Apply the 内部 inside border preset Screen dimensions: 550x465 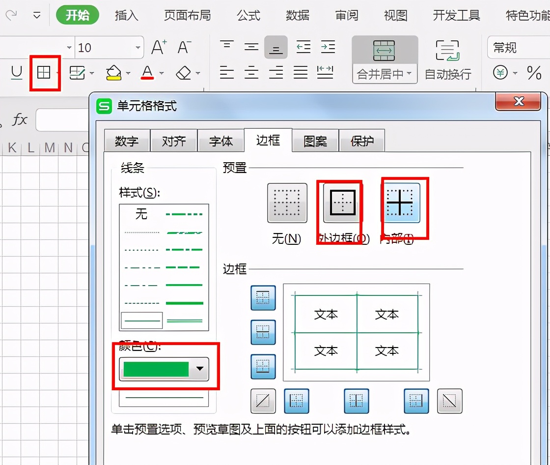click(400, 203)
